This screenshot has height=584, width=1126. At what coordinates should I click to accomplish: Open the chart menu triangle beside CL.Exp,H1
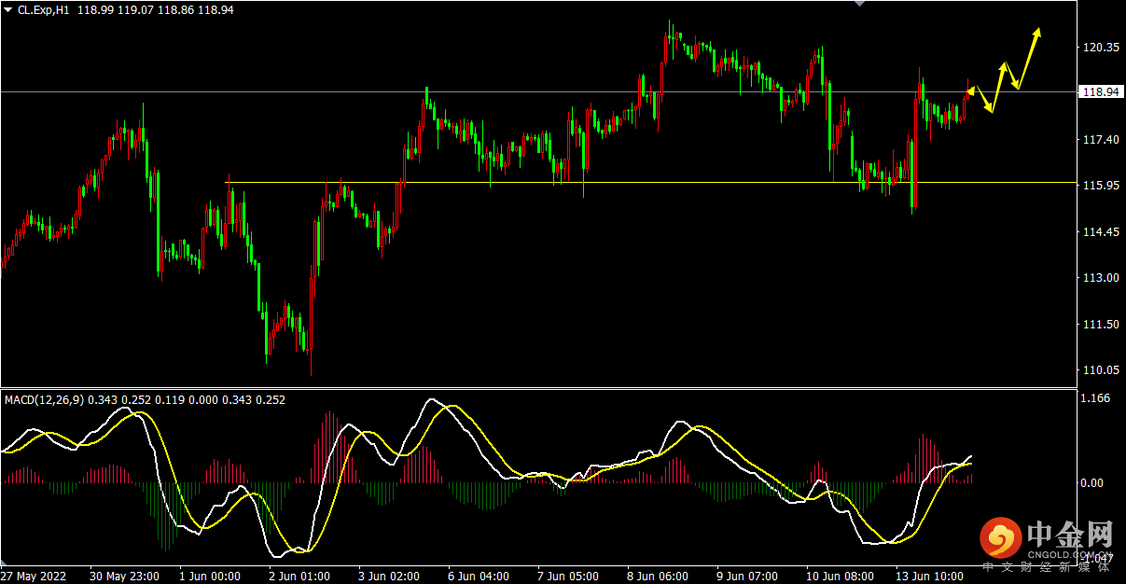[x=8, y=9]
